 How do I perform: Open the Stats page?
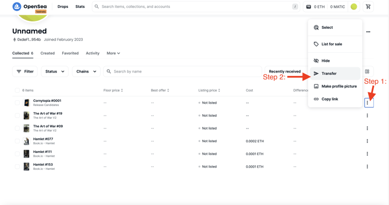(80, 7)
